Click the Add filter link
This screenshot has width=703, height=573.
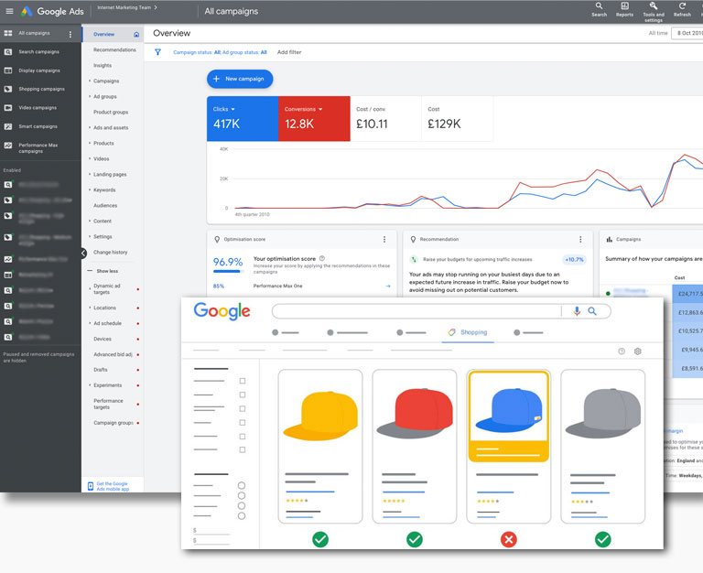pos(289,52)
